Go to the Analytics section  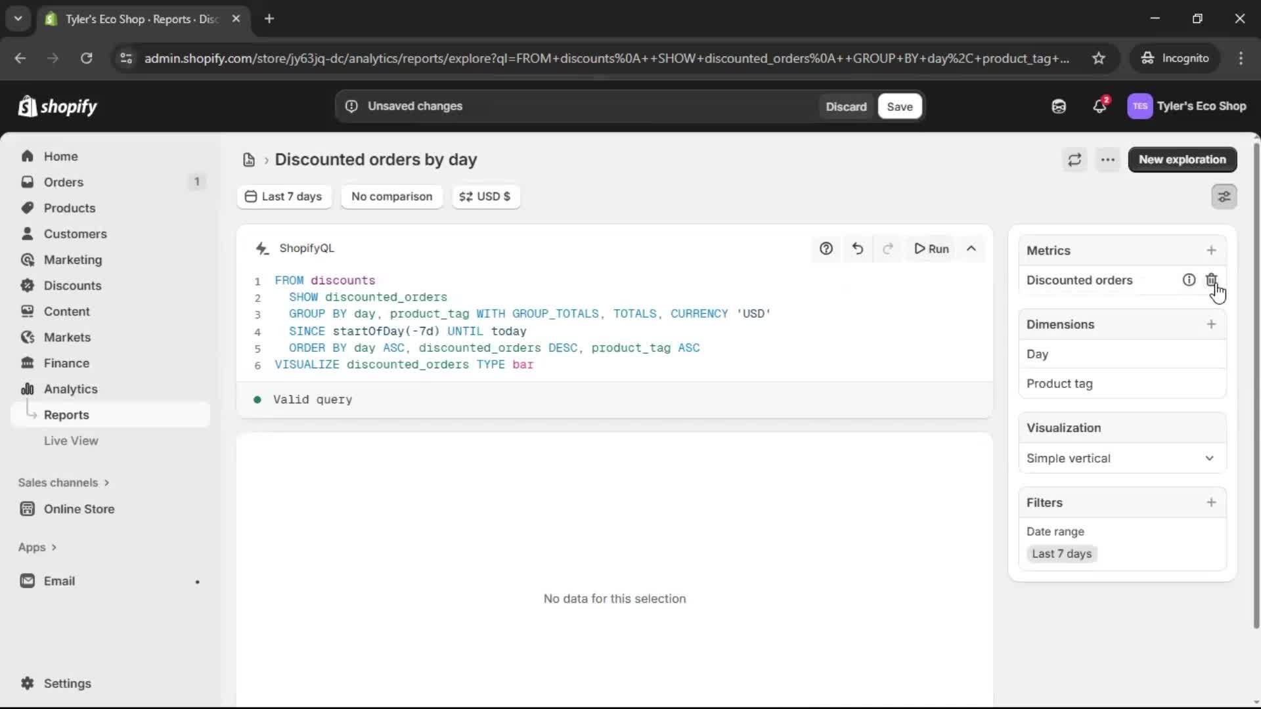pyautogui.click(x=70, y=389)
